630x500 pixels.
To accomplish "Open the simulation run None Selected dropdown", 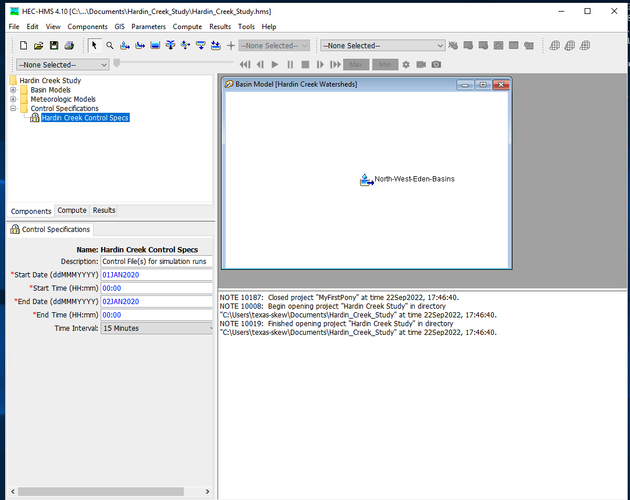I will tap(383, 45).
